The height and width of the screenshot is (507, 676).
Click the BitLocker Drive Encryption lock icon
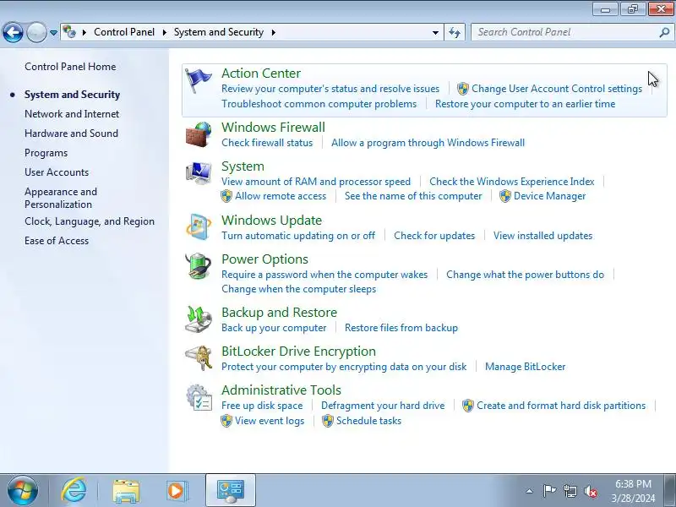tap(199, 357)
